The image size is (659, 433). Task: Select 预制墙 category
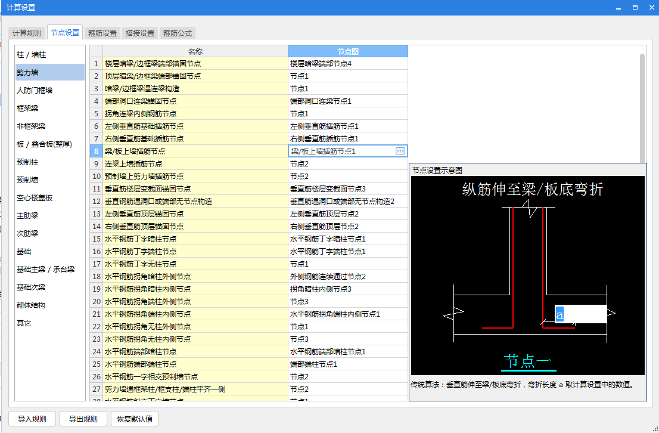tap(49, 180)
